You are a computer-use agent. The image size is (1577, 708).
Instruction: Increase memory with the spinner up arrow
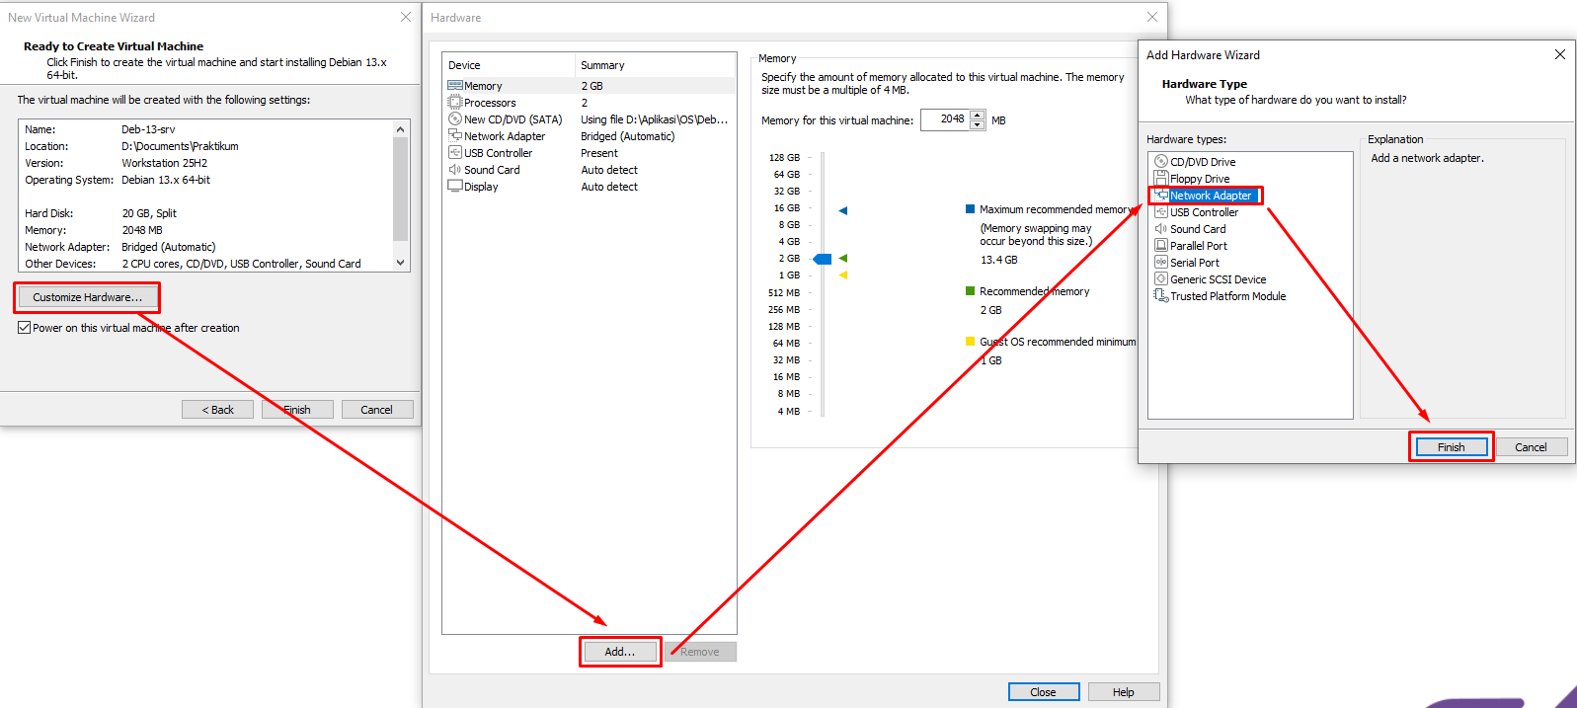click(977, 116)
